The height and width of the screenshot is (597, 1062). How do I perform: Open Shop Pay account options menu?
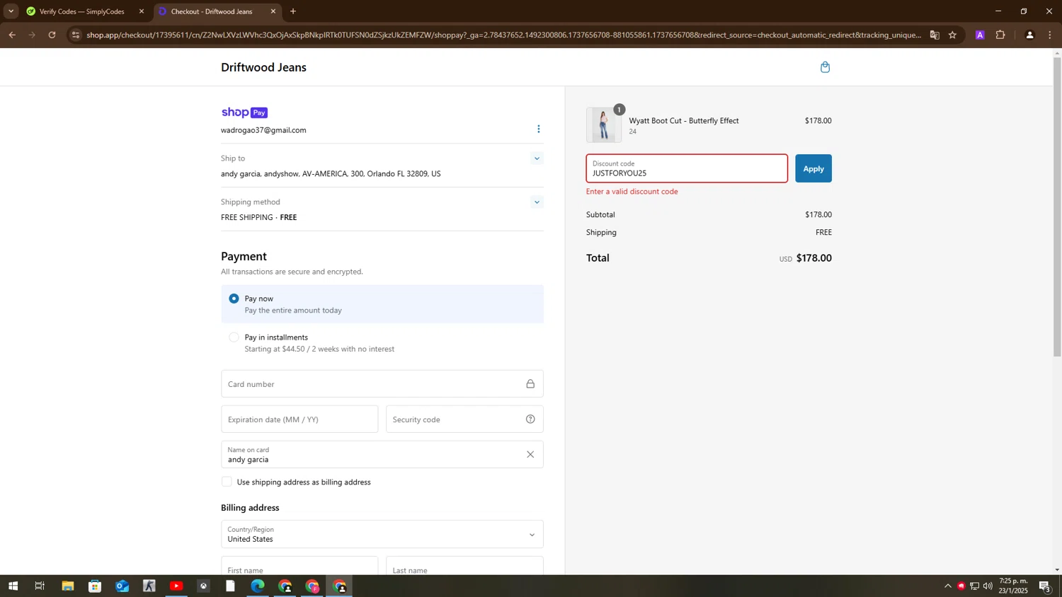click(538, 129)
